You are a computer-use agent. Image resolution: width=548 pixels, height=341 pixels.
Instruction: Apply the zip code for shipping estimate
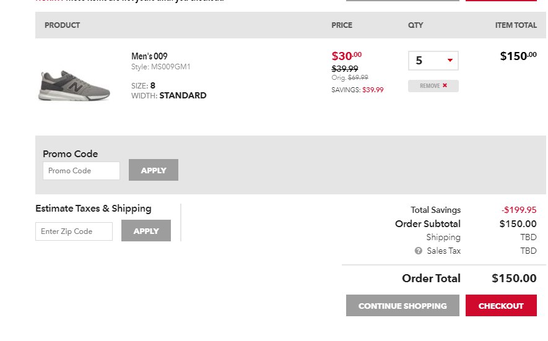[x=146, y=231]
